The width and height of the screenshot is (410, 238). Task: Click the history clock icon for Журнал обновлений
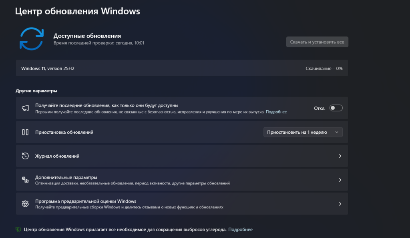[x=25, y=156]
